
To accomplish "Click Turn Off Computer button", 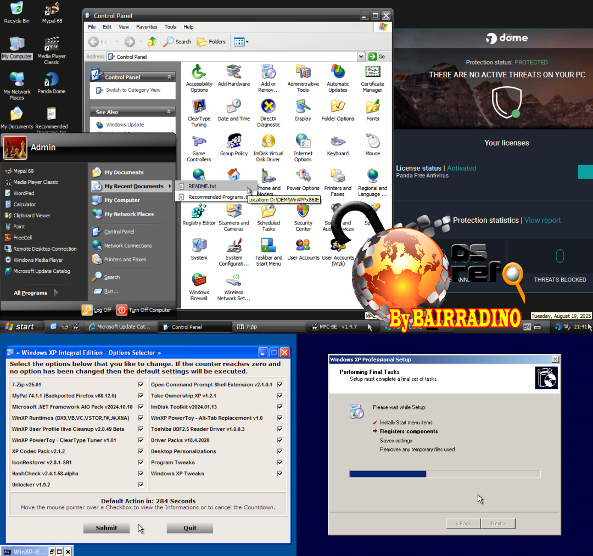I will click(x=144, y=310).
